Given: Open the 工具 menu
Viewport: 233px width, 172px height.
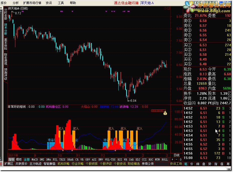Looking at the screenshot, I should (x=61, y=3).
